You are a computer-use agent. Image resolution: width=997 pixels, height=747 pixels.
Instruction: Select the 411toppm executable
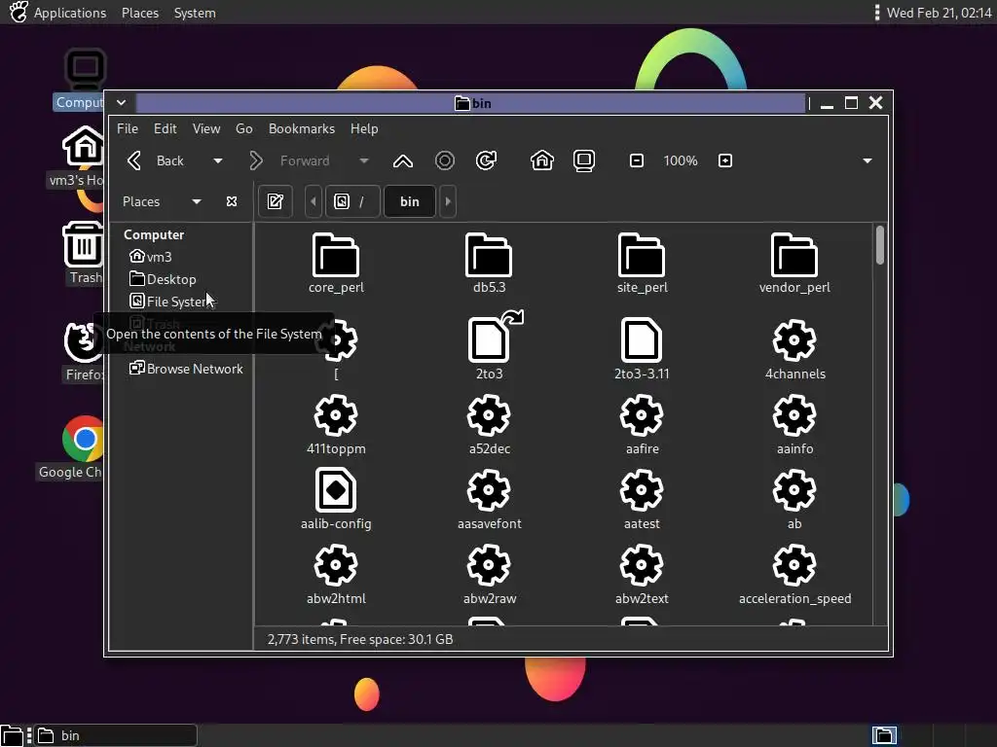pos(336,424)
